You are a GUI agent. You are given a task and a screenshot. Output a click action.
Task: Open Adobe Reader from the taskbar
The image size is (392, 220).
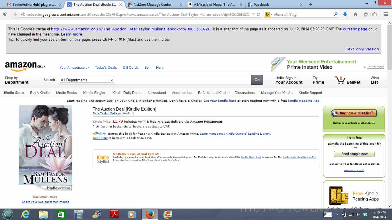114,214
